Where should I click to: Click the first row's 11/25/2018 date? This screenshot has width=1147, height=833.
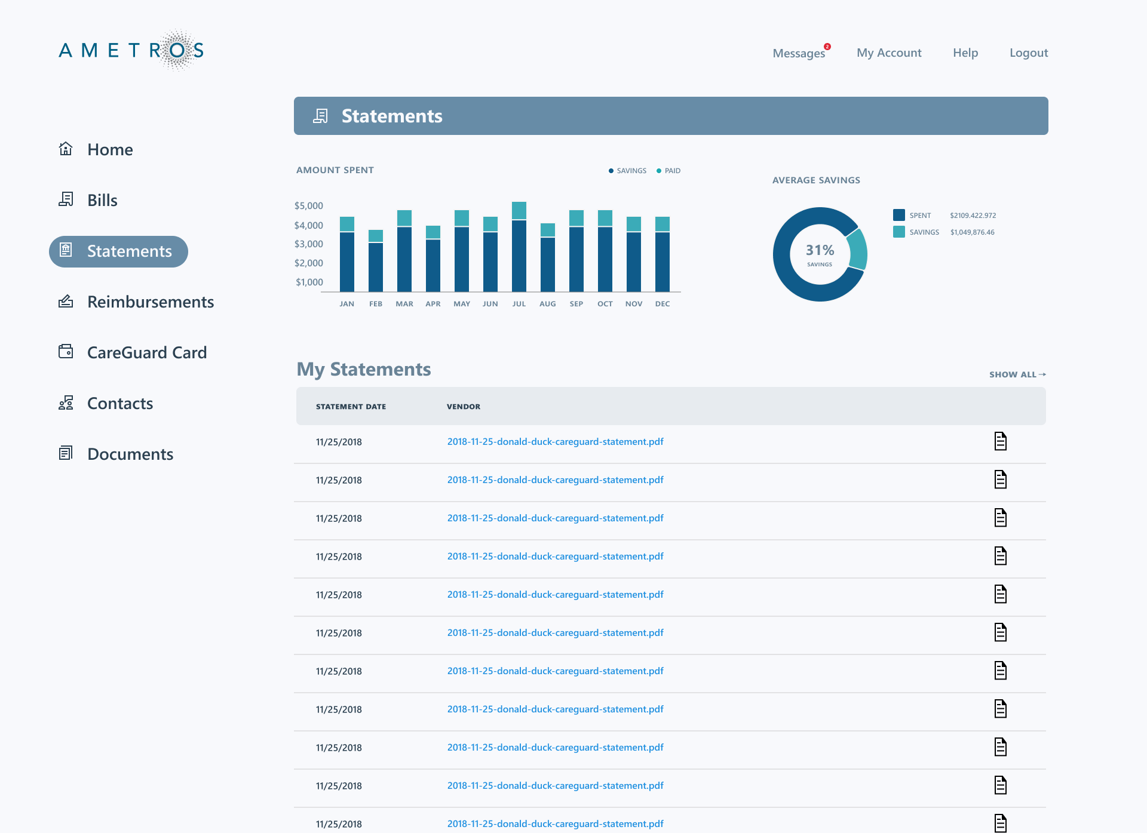[339, 442]
